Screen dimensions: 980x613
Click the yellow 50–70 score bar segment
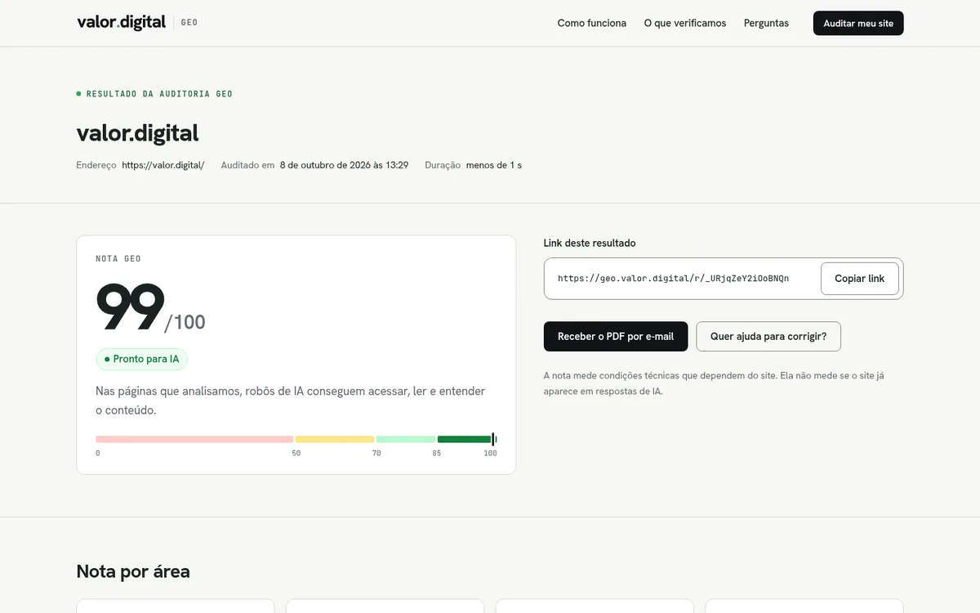coord(335,440)
